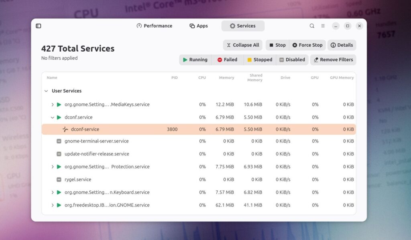Collapse the User Services group
This screenshot has width=411, height=240.
46,91
